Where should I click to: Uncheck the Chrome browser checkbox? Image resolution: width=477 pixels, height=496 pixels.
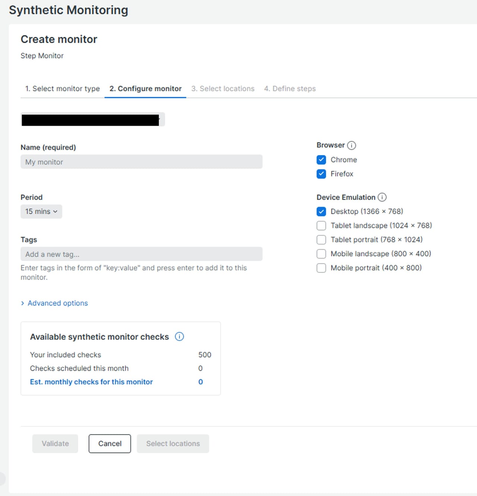pyautogui.click(x=321, y=160)
